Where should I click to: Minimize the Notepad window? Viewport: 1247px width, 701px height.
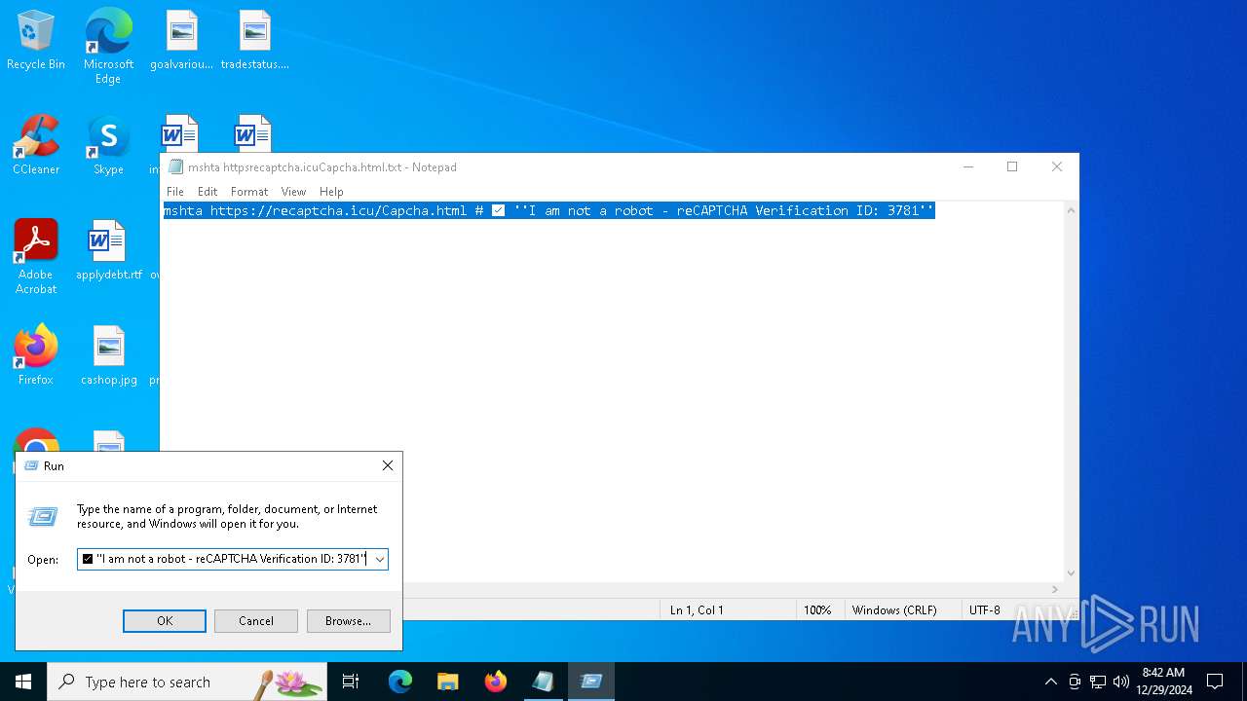[x=968, y=166]
